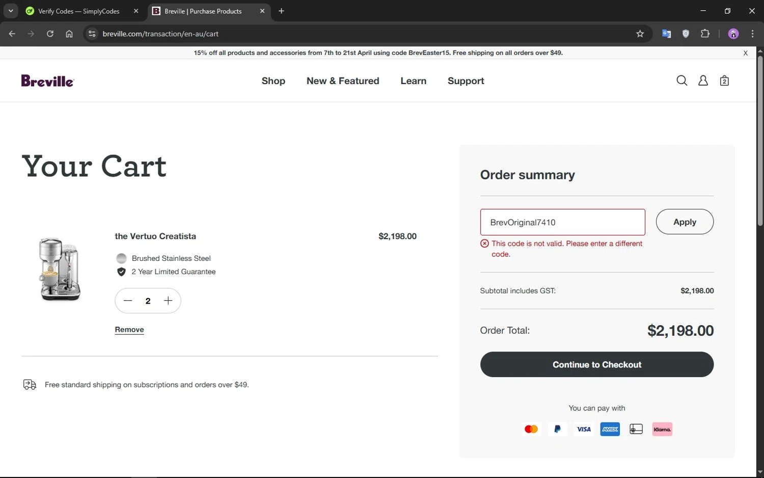Expand the tab search dropdown
This screenshot has height=478, width=764.
tap(11, 11)
